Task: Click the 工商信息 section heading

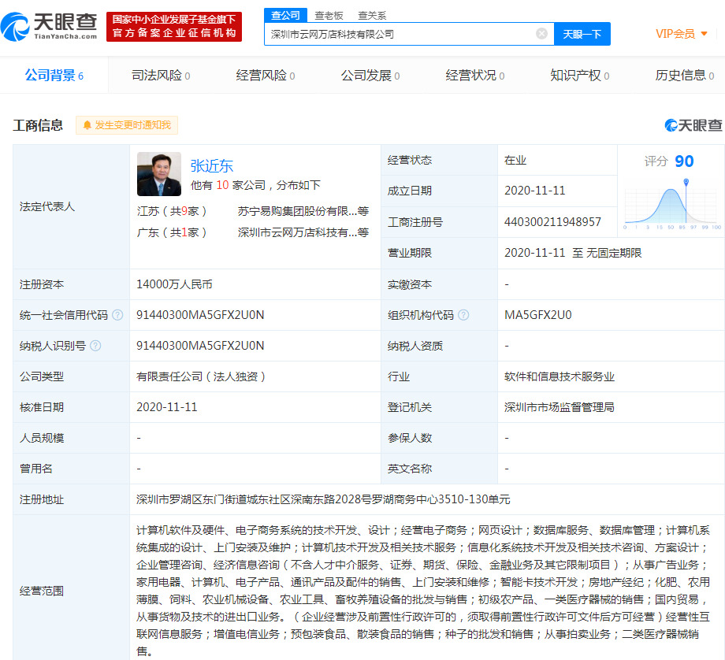Action: coord(38,125)
